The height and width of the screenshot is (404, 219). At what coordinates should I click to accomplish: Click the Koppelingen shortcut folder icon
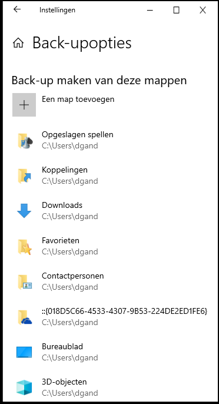(25, 176)
